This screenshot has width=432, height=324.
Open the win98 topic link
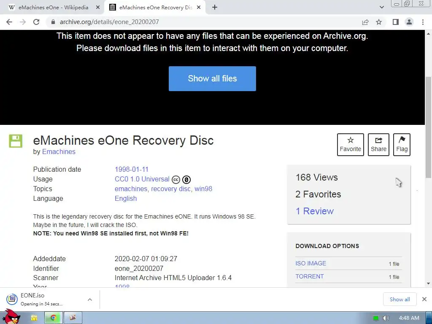pos(203,189)
